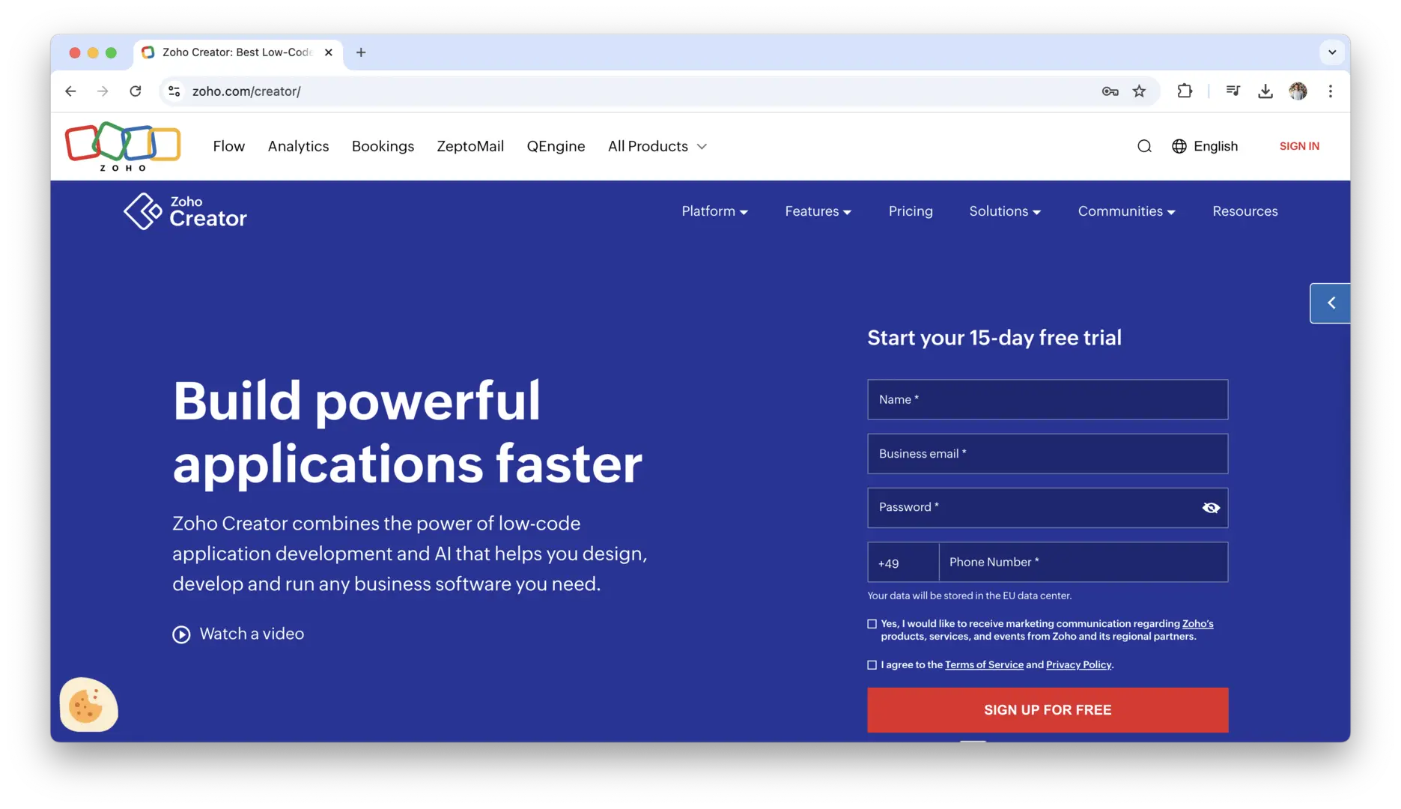Focus the Name input field
This screenshot has height=809, width=1401.
1048,400
